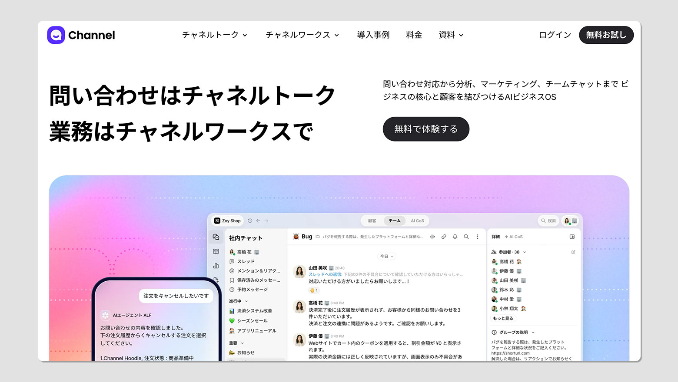Click the Zoy Shop workspace button

[227, 221]
